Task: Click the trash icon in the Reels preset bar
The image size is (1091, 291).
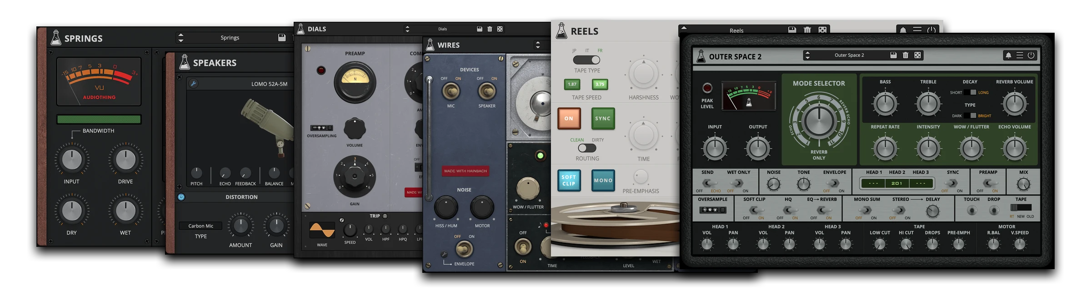Action: point(807,30)
